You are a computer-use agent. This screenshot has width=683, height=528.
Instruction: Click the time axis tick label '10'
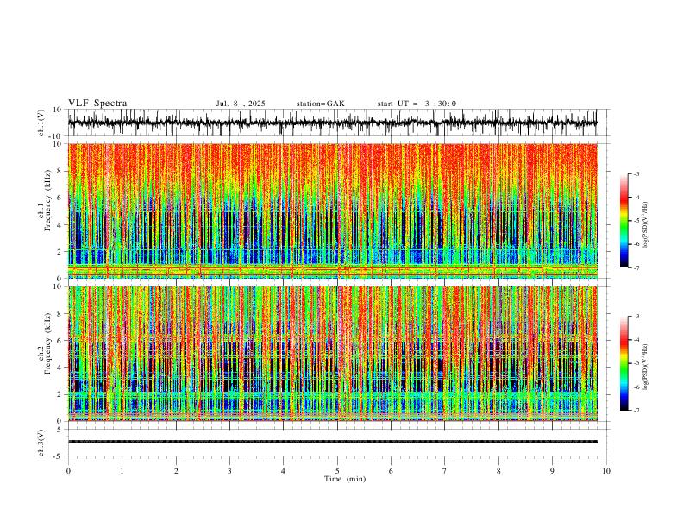point(606,471)
